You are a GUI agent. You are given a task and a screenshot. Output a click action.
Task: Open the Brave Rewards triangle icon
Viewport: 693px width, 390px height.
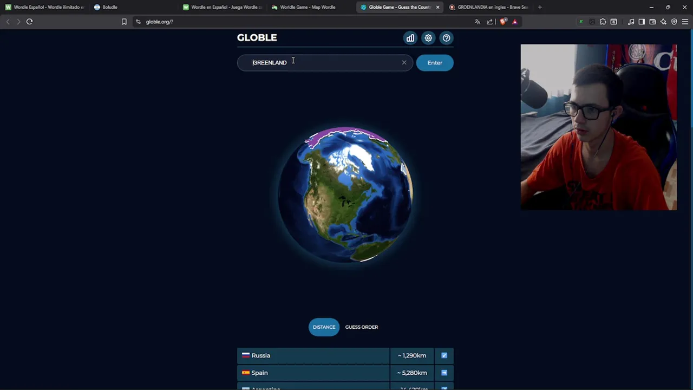pyautogui.click(x=514, y=22)
